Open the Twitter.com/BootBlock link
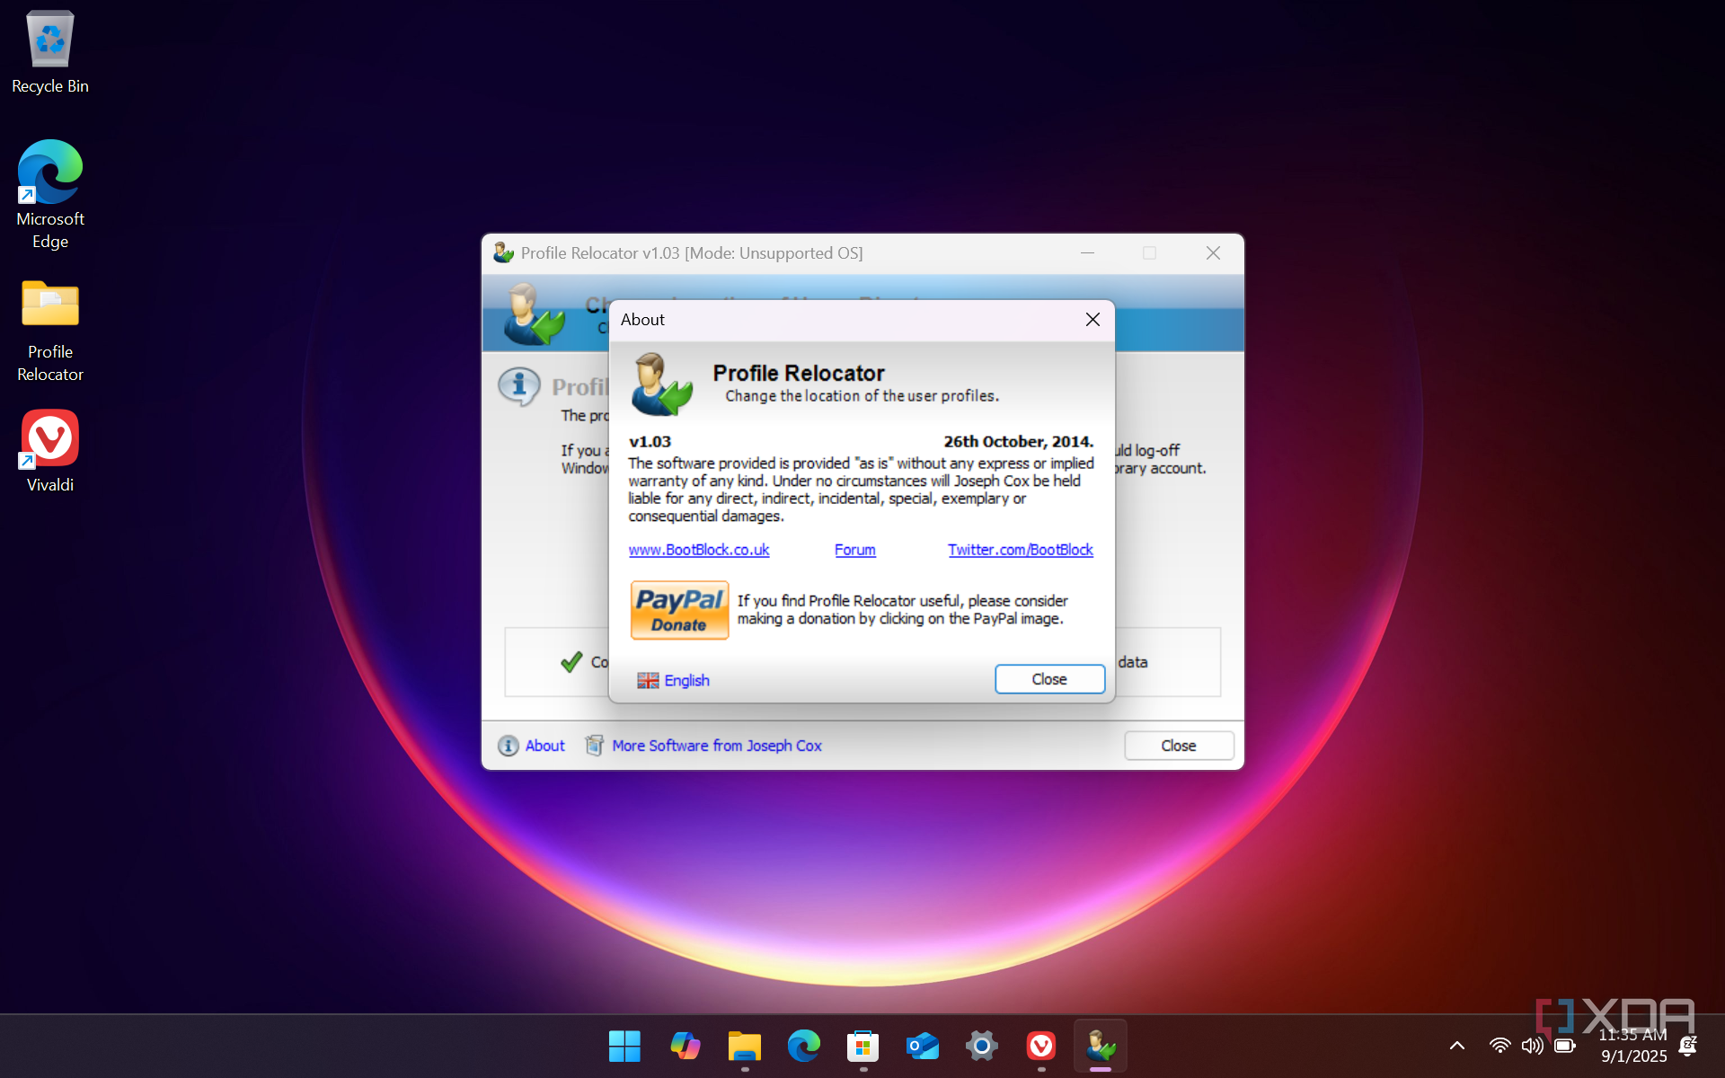 (x=1020, y=550)
